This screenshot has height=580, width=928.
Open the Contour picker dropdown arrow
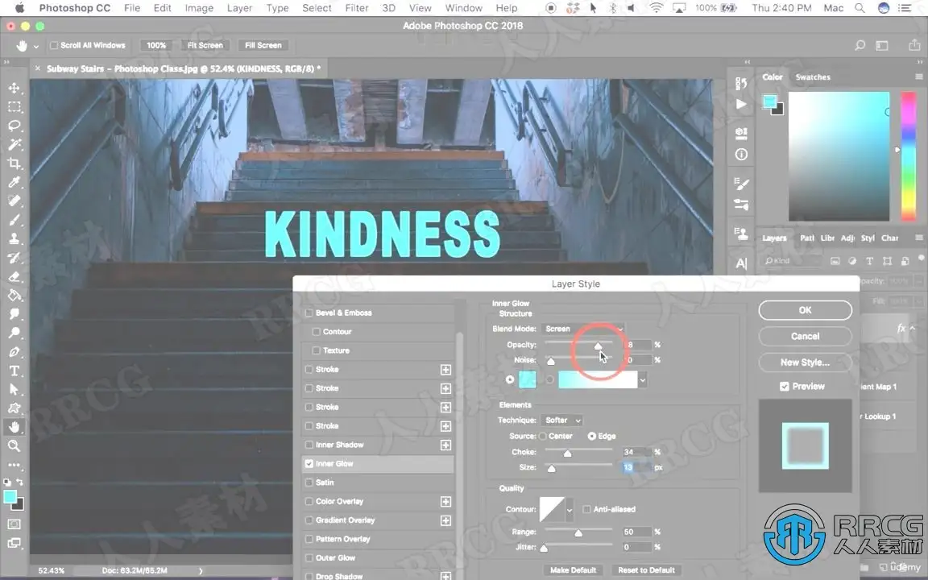tap(570, 510)
